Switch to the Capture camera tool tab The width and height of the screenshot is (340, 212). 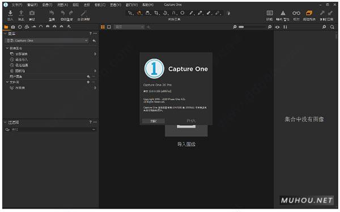13,27
